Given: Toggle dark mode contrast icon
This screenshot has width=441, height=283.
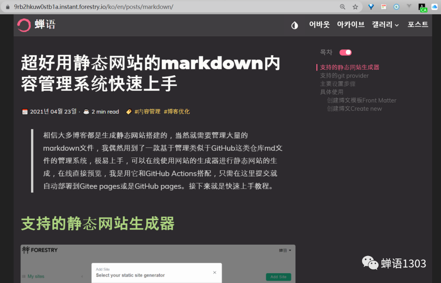Looking at the screenshot, I should 294,26.
